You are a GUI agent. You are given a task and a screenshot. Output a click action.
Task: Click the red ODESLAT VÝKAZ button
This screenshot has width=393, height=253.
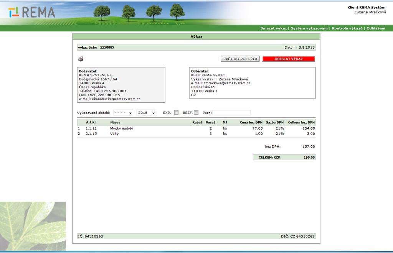click(289, 59)
